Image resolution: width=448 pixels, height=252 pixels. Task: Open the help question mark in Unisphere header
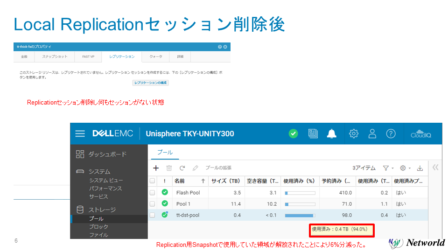[x=391, y=133]
